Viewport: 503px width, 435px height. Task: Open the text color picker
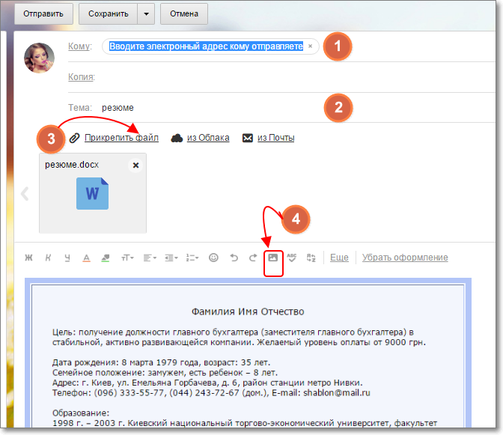pos(86,258)
